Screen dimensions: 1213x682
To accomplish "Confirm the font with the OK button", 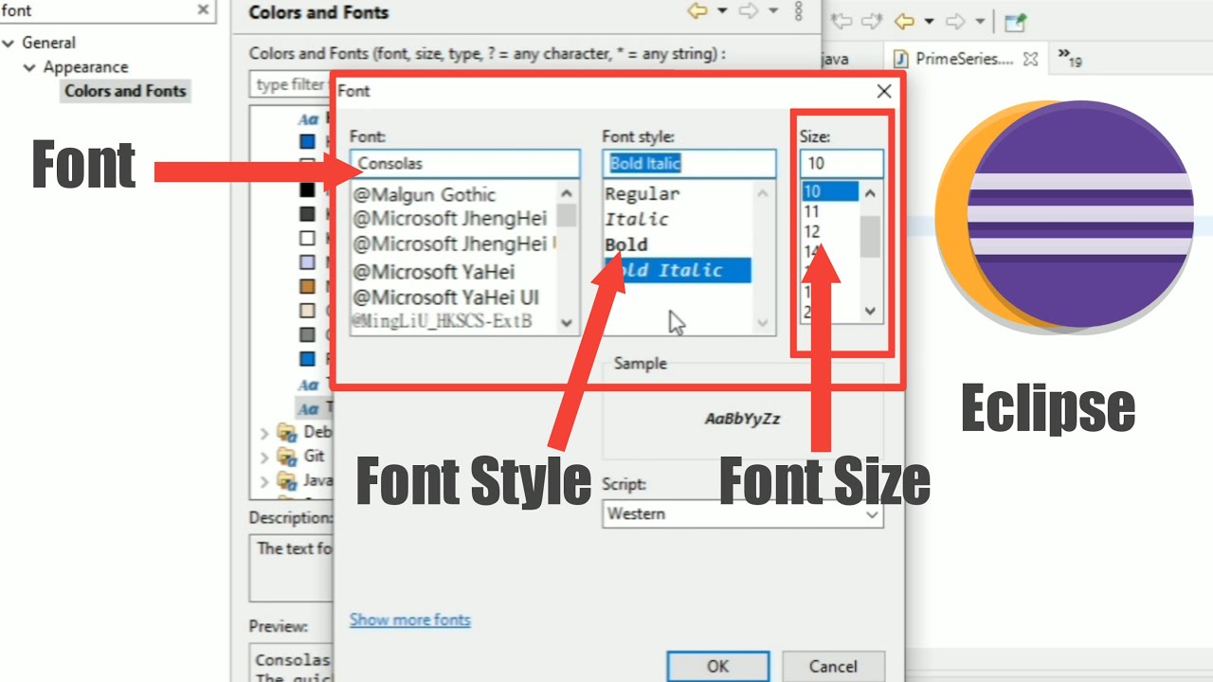I will [x=717, y=666].
